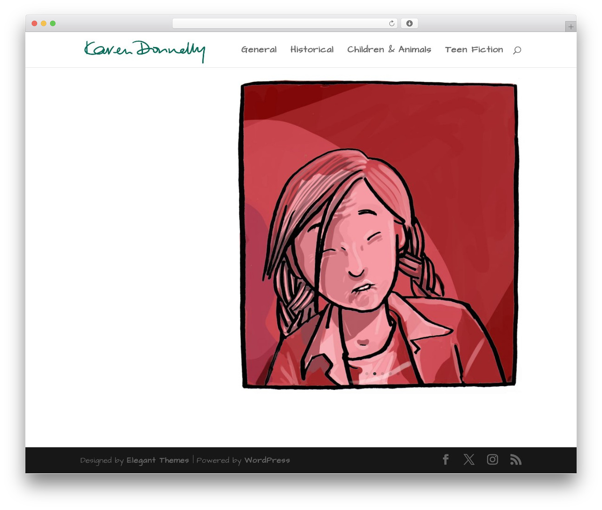
Task: Open the General menu item
Action: pyautogui.click(x=259, y=49)
